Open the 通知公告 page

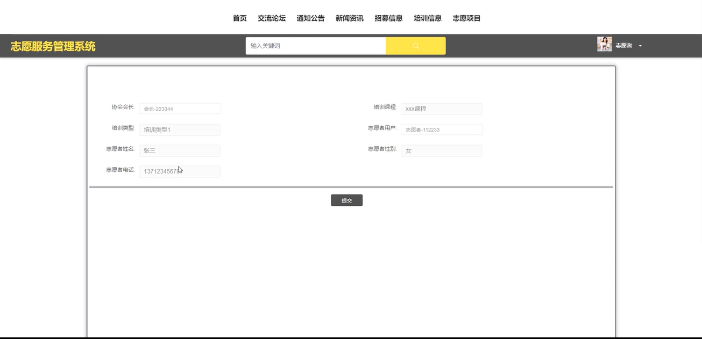[310, 18]
